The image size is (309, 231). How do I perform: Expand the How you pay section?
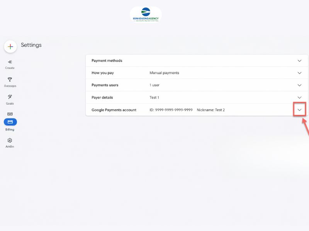tap(300, 73)
